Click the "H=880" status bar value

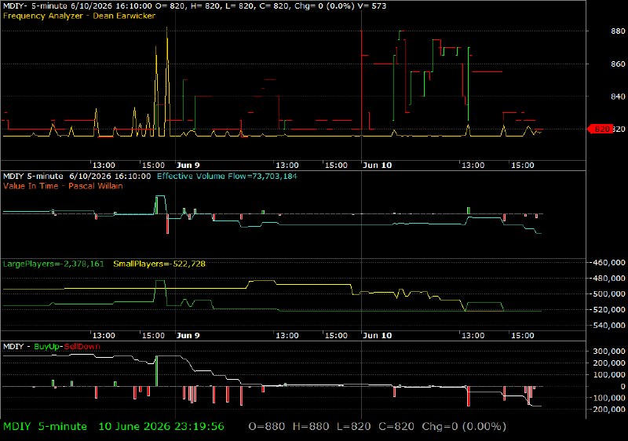(x=311, y=427)
